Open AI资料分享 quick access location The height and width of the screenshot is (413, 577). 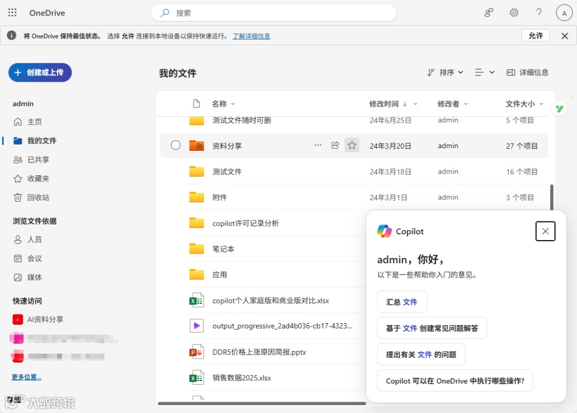38,319
